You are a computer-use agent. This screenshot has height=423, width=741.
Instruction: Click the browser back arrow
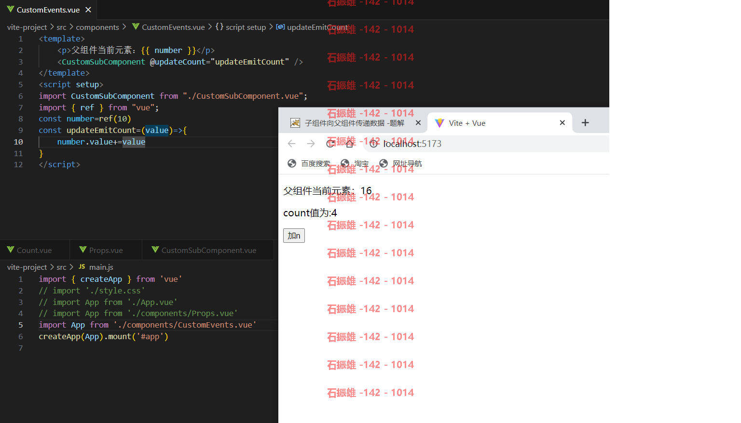coord(291,144)
